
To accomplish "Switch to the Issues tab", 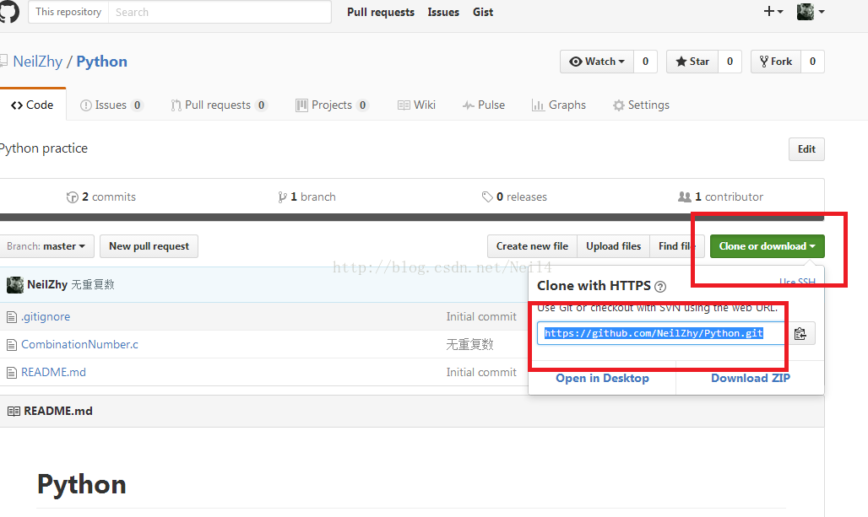I will (111, 105).
